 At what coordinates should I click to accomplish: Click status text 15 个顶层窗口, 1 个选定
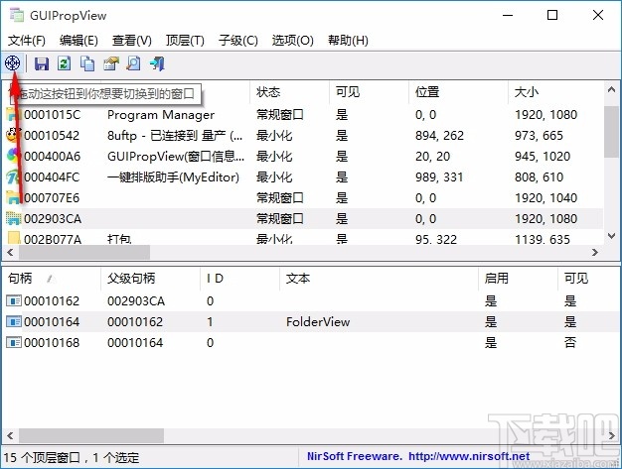[72, 458]
